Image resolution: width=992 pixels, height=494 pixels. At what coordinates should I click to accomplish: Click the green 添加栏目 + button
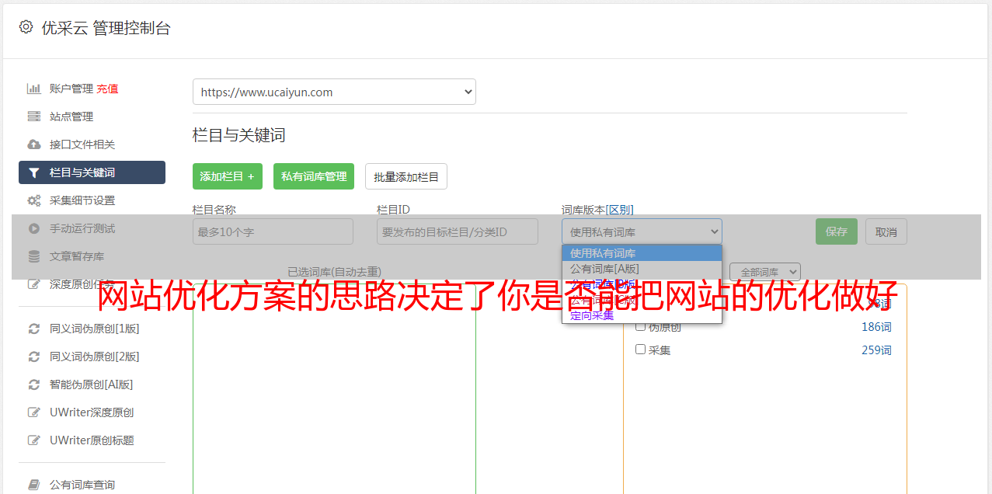[x=228, y=176]
